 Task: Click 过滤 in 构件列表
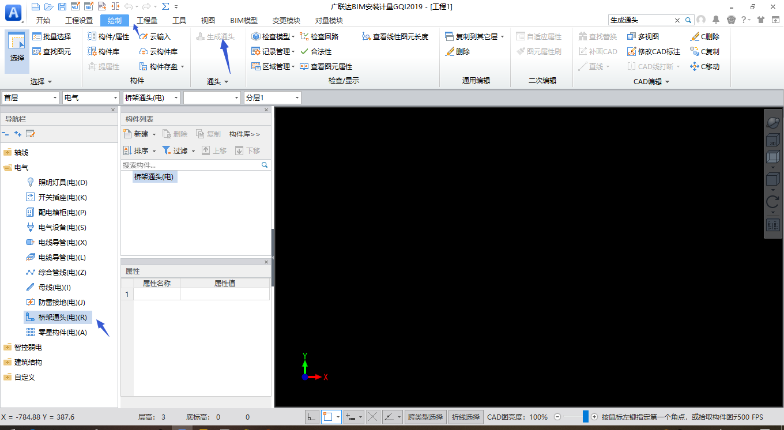[178, 150]
